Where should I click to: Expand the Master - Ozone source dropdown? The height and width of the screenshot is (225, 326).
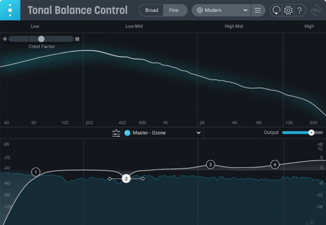[198, 133]
